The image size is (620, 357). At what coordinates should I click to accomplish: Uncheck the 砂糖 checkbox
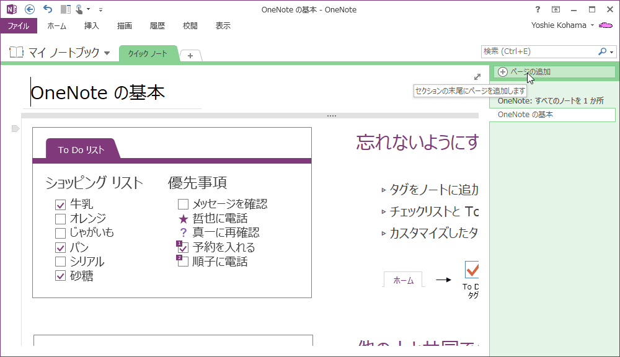point(60,276)
